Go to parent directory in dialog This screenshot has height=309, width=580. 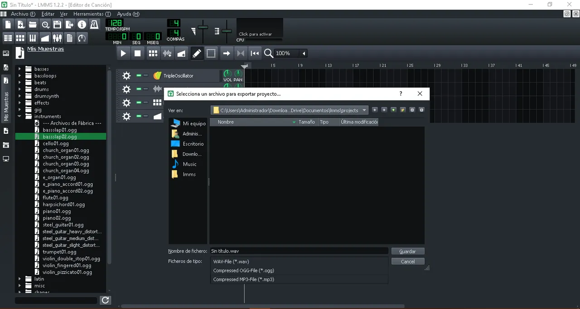click(393, 110)
